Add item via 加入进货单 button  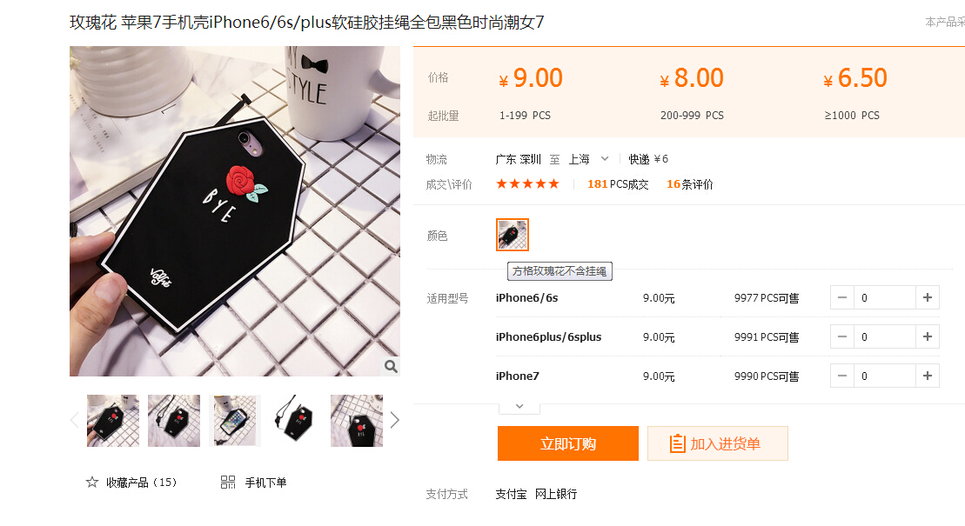[x=718, y=443]
